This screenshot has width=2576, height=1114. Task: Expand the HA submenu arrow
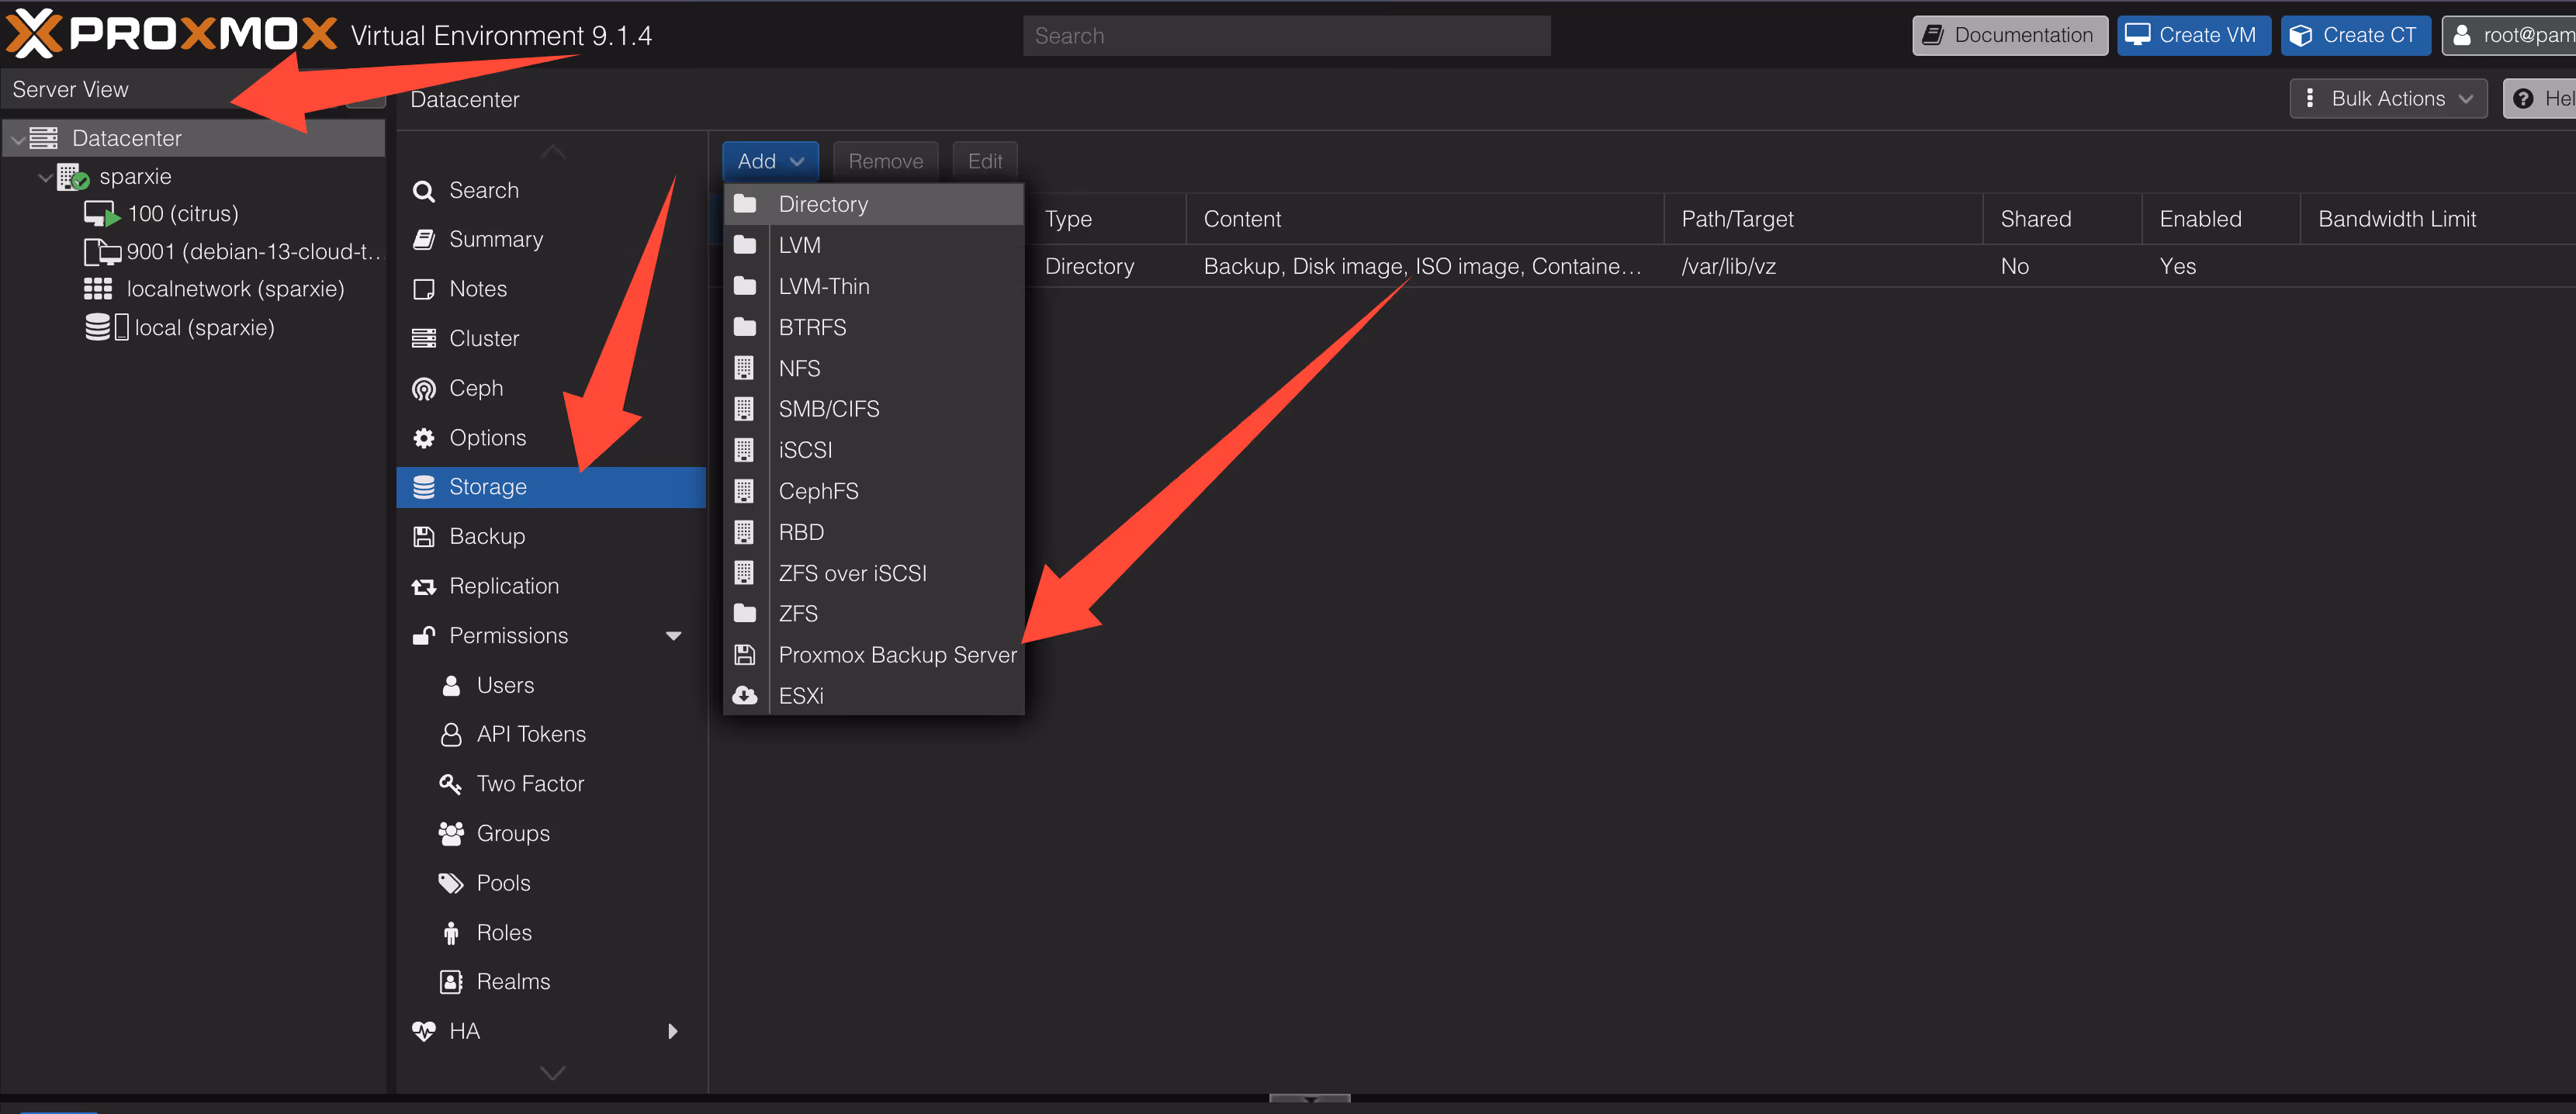click(x=673, y=1031)
